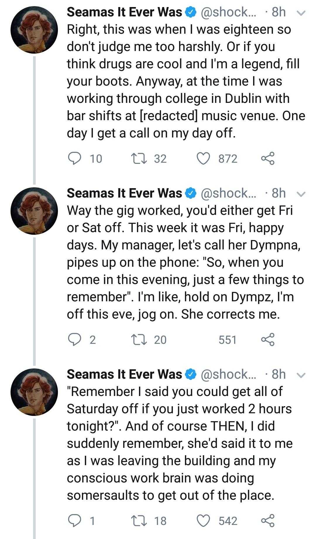Reply to the tweet about Dympna

(75, 340)
